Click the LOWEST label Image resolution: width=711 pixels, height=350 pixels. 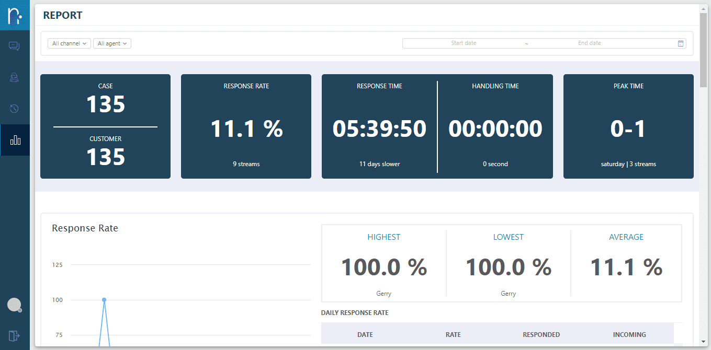(x=509, y=237)
